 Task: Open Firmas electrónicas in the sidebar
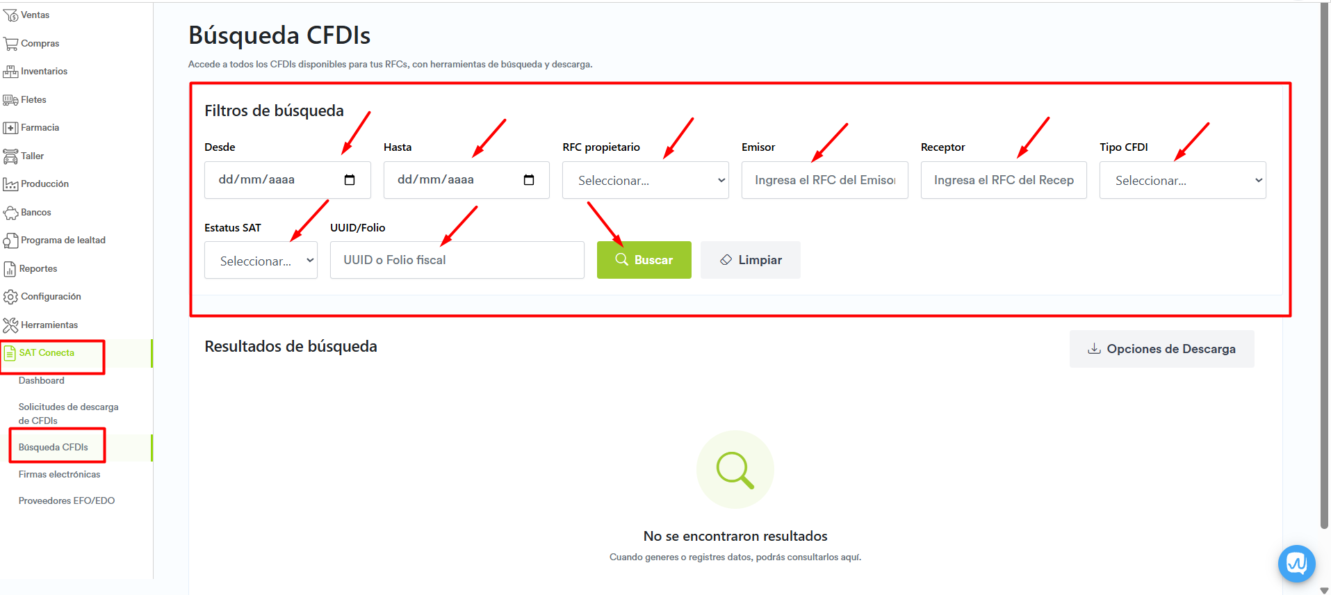pos(59,475)
